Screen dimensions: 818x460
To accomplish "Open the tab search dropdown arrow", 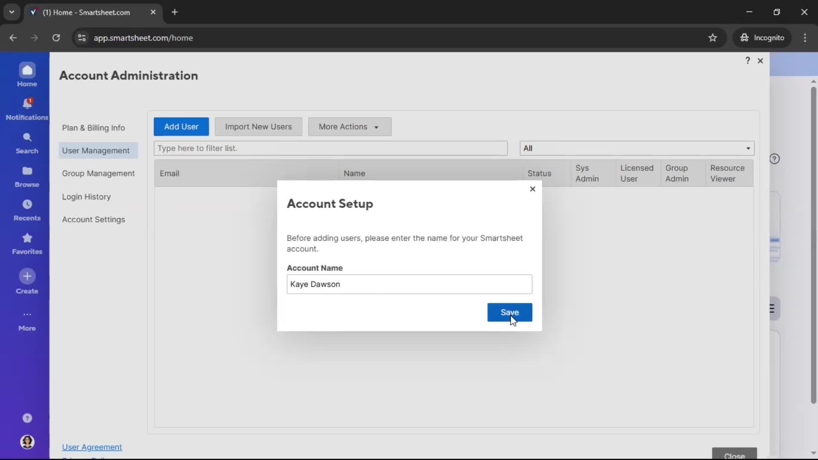I will coord(12,12).
